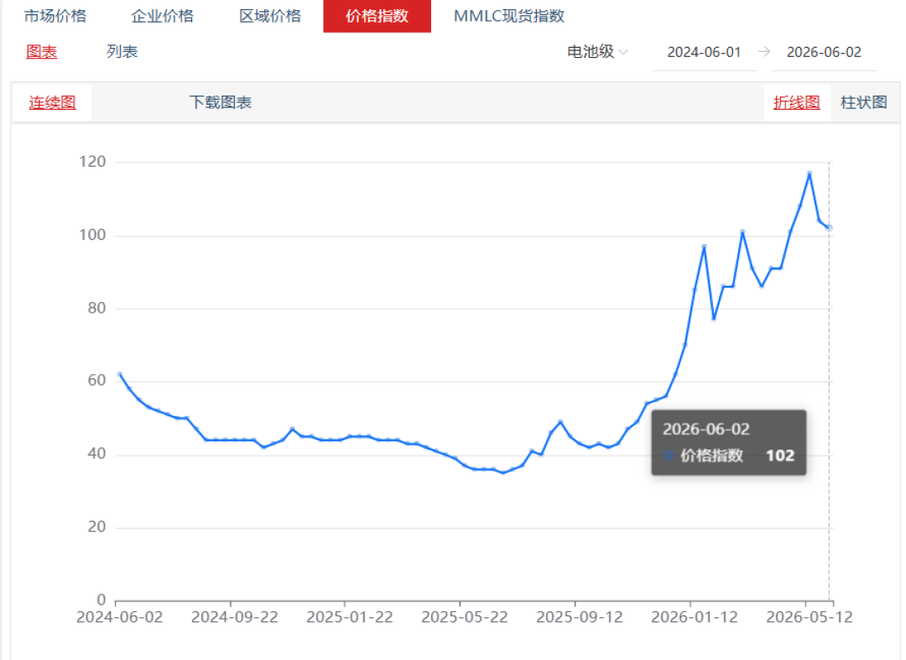Screen dimensions: 906x660
Task: Click the x-axis label 2024-09-22
Action: click(235, 617)
